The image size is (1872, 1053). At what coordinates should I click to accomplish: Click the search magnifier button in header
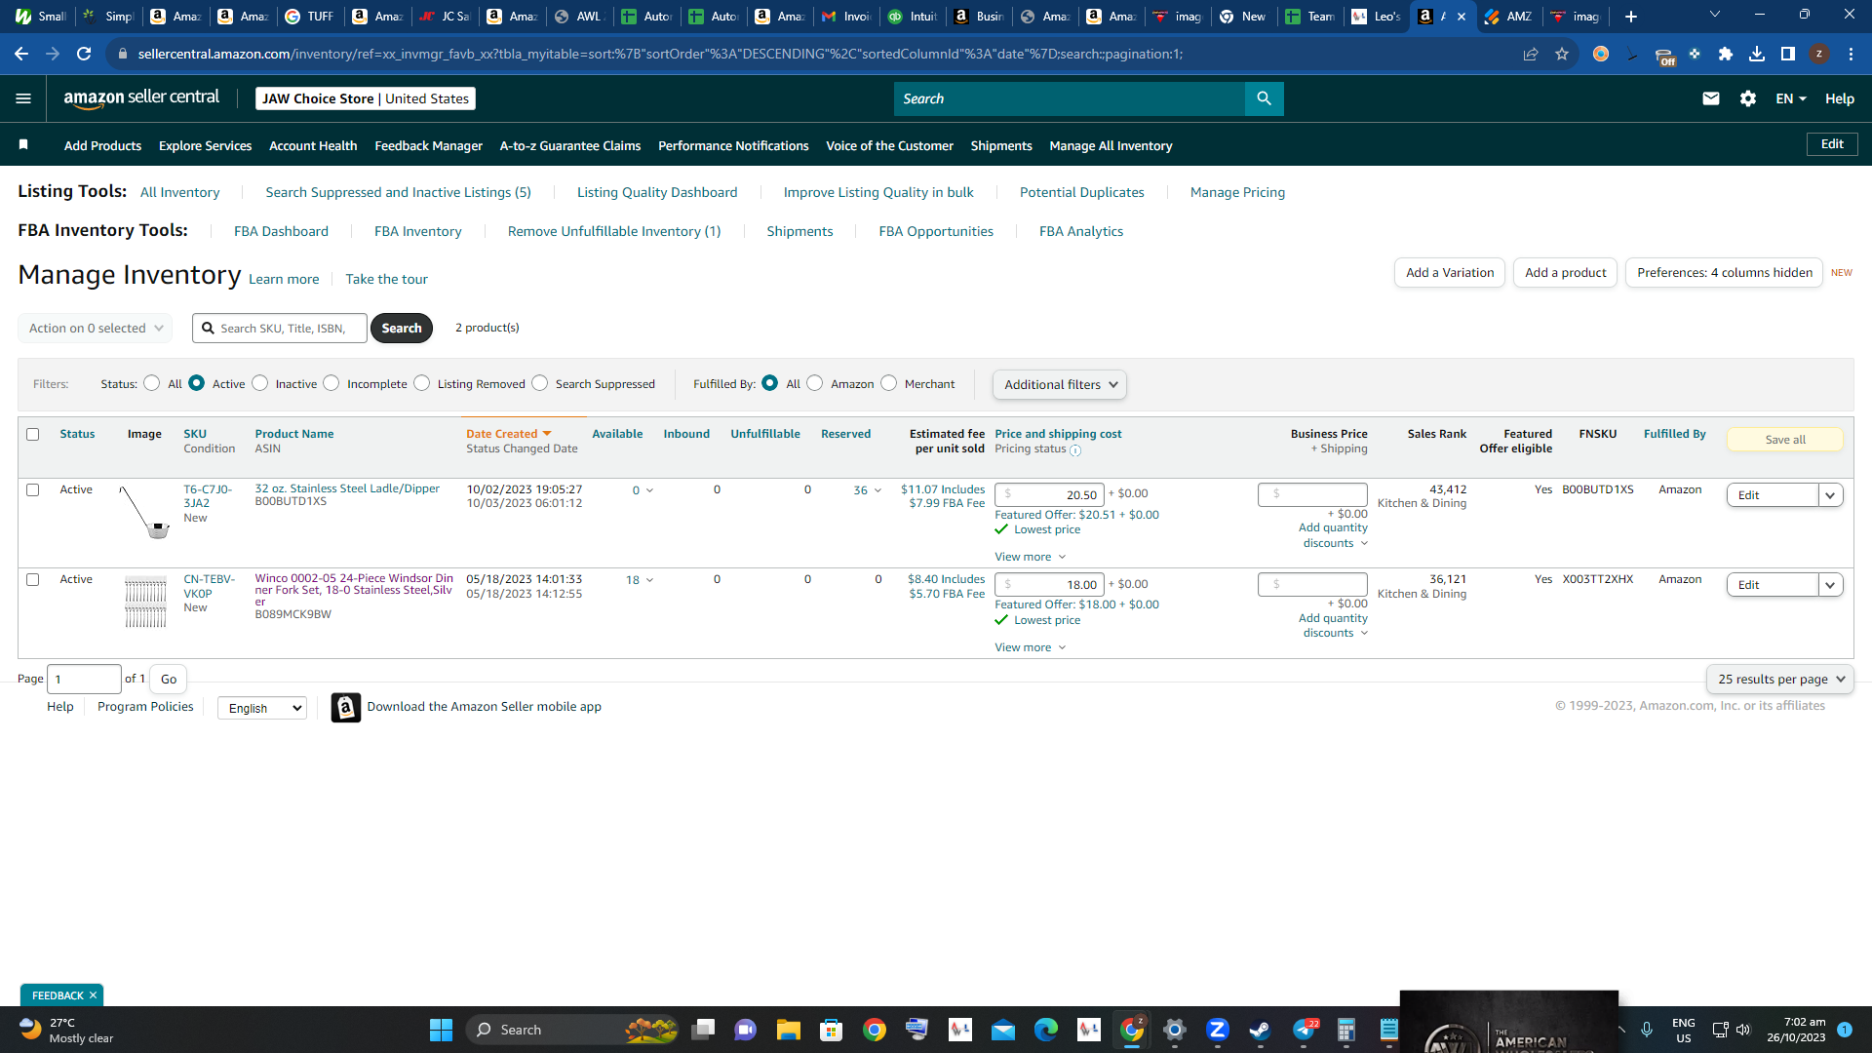click(1264, 98)
